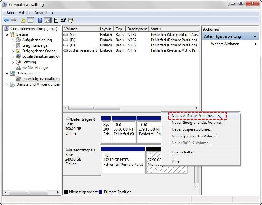262x205 pixels.
Task: Click the volume list horizontal scrollbar thumb
Action: pos(94,108)
